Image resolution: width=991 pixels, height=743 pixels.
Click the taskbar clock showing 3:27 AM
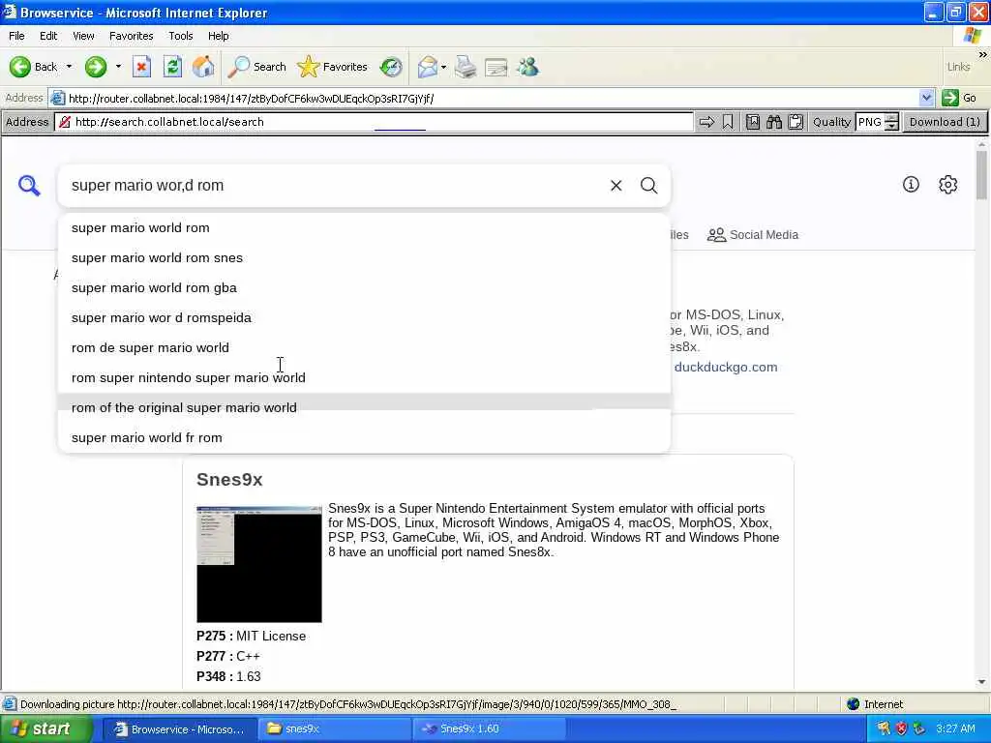click(955, 729)
